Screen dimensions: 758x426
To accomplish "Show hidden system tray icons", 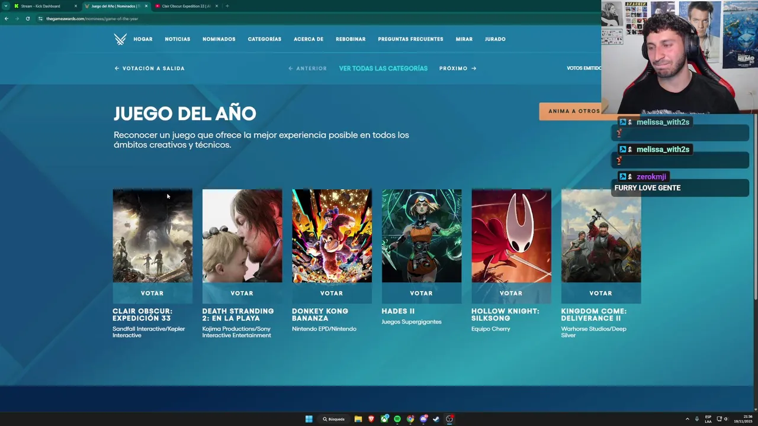I will click(x=688, y=419).
